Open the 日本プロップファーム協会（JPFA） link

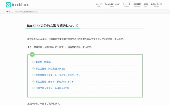click(52, 88)
